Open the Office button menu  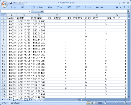point(4,4)
